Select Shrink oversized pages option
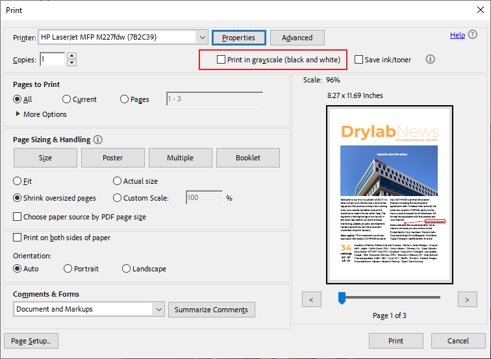Screen dimensions: 491x359 coord(18,198)
